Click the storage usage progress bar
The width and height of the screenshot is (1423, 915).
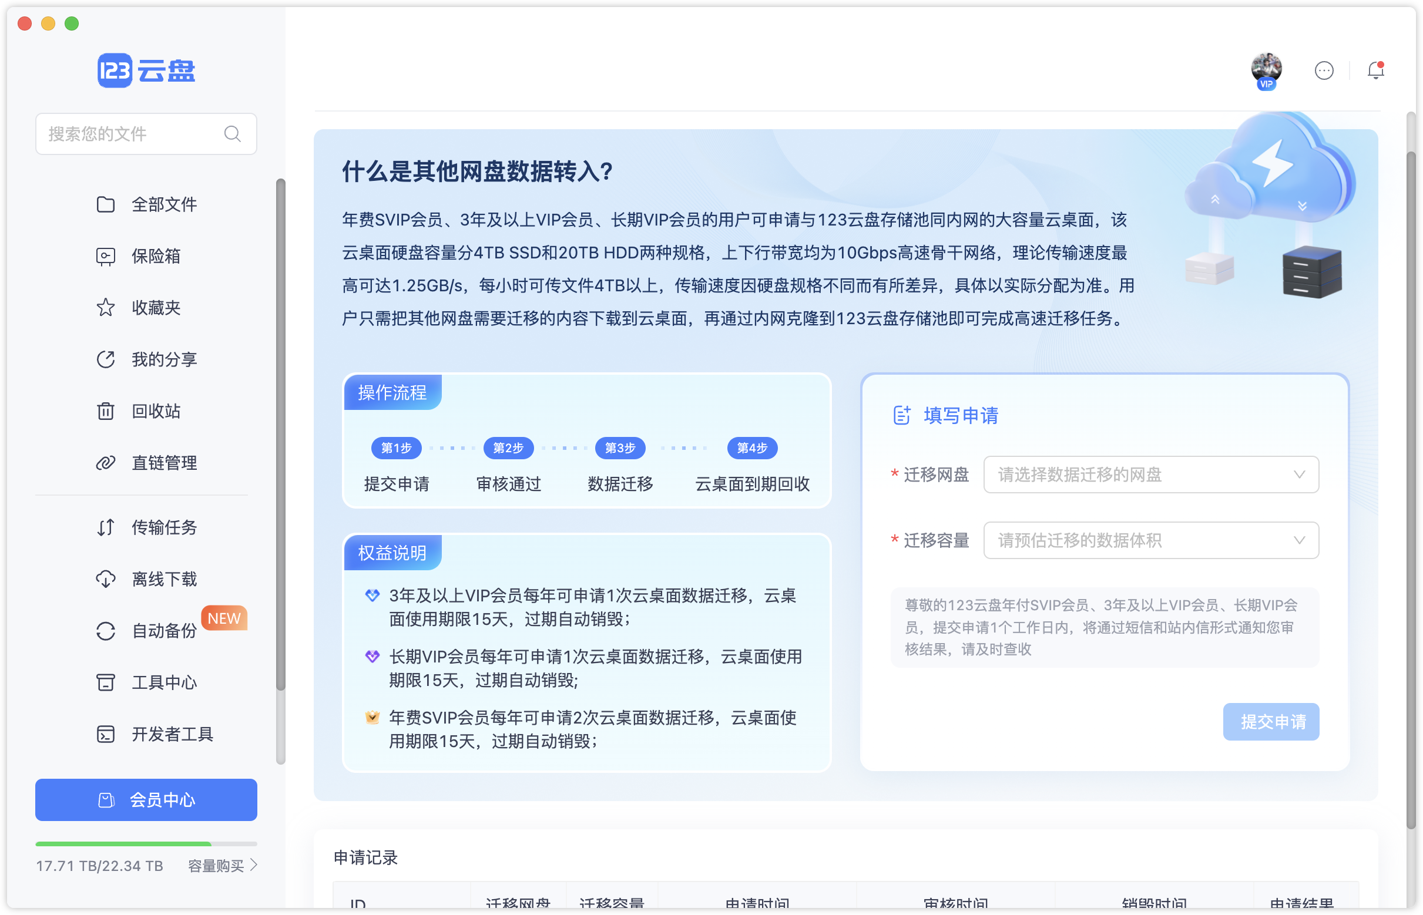point(146,843)
